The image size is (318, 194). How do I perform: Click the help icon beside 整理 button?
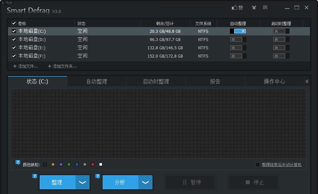pos(35,176)
